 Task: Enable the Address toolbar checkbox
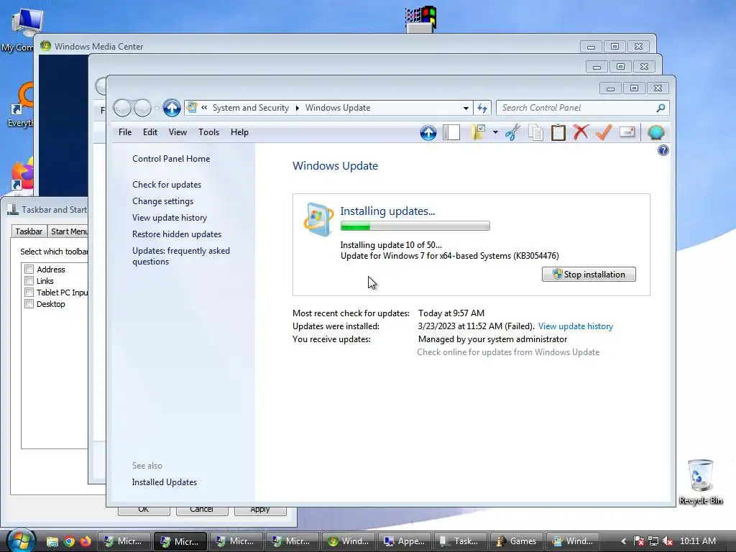(29, 270)
